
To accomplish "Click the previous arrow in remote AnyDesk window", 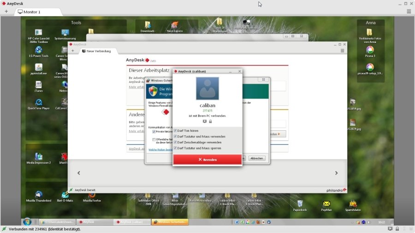I will 78,173.
